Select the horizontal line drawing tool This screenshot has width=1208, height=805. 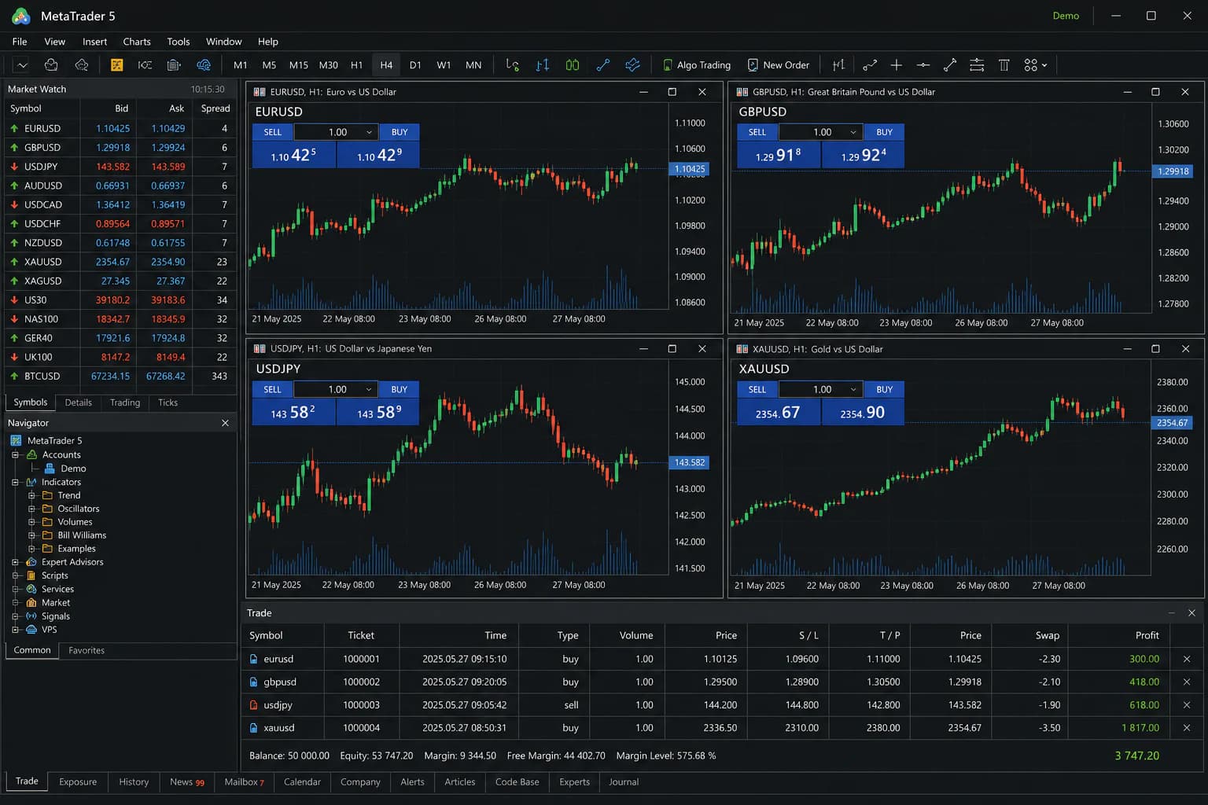[x=923, y=65]
